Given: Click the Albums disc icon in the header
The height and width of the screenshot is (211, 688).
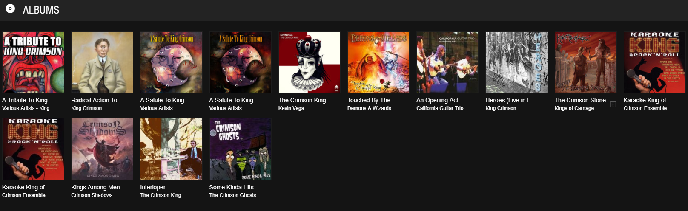Looking at the screenshot, I should [10, 9].
